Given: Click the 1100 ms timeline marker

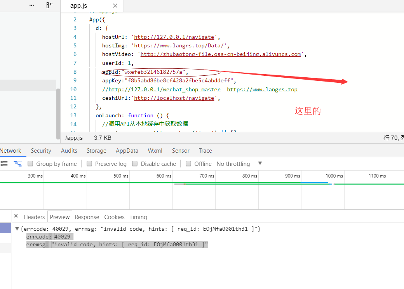Looking at the screenshot, I should (x=377, y=176).
